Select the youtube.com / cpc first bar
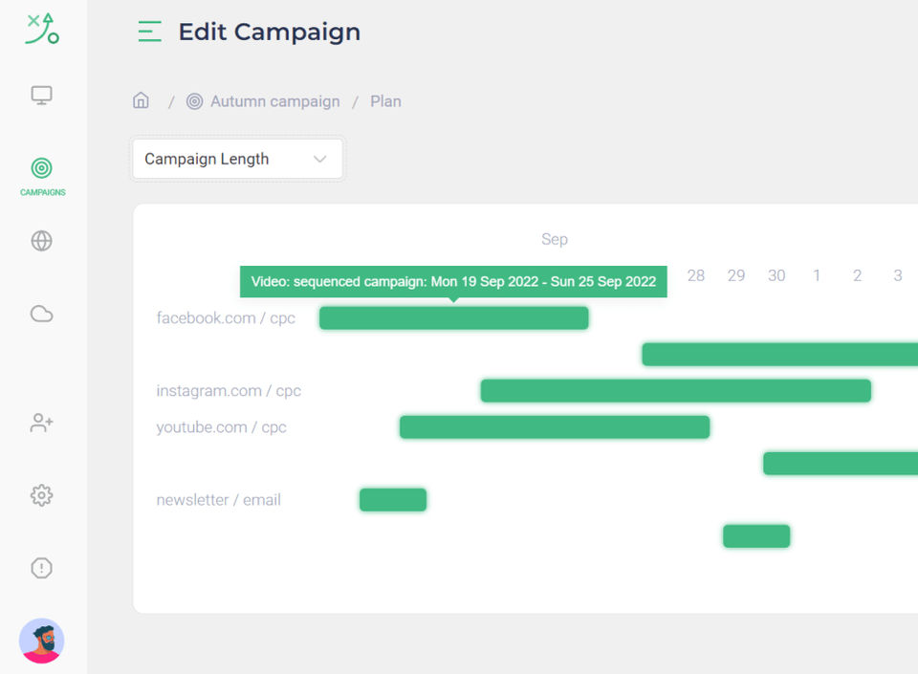 555,427
